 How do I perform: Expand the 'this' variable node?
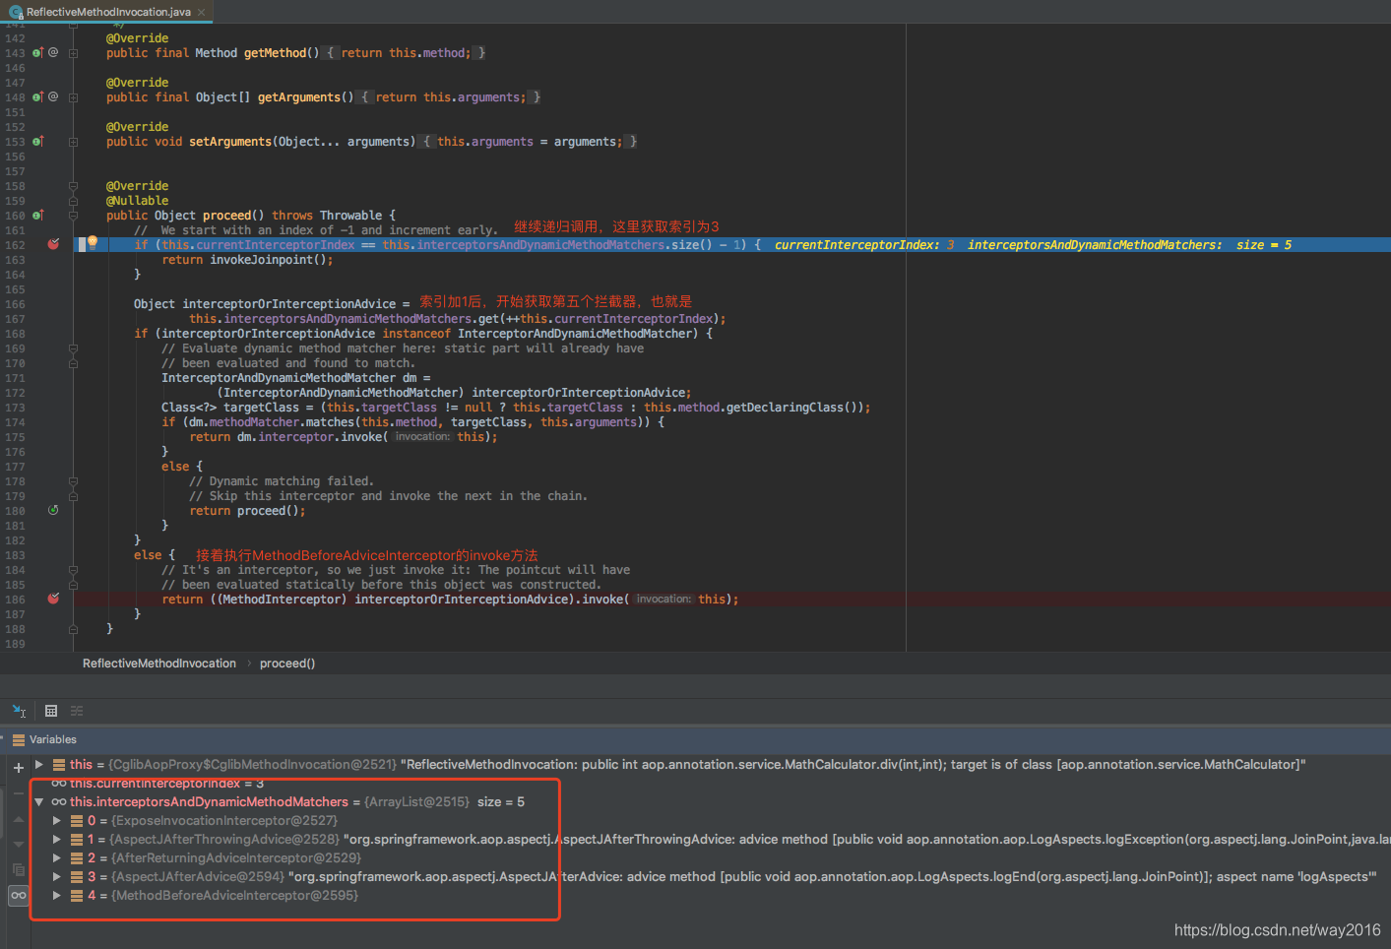click(38, 765)
